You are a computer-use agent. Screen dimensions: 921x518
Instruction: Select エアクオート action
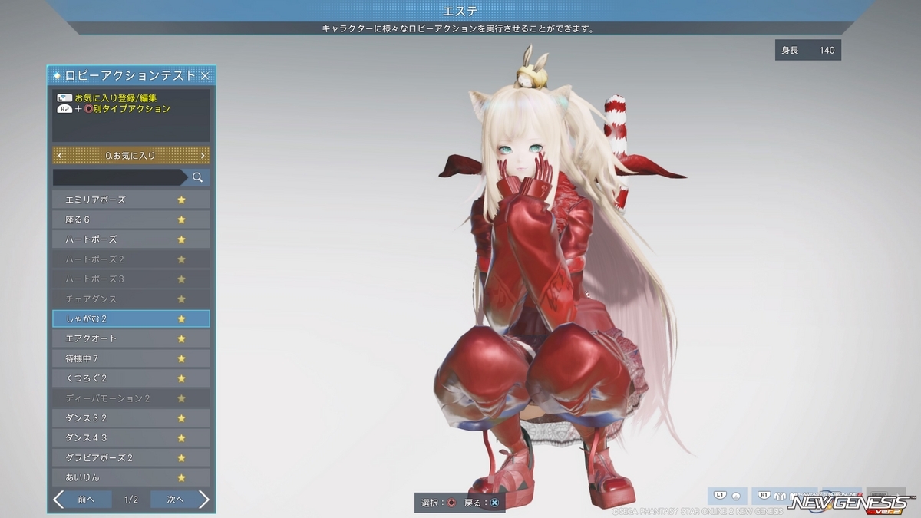pos(131,338)
